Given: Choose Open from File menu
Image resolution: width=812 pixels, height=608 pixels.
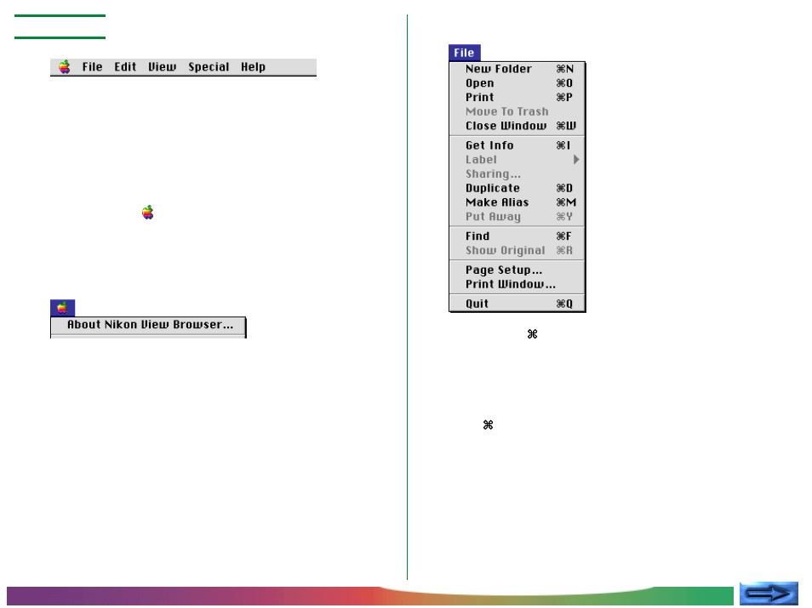Looking at the screenshot, I should pos(517,83).
